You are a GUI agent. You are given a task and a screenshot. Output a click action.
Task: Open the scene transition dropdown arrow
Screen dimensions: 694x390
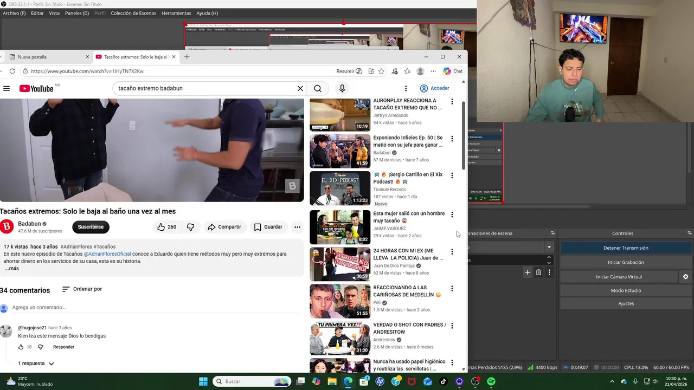[549, 247]
